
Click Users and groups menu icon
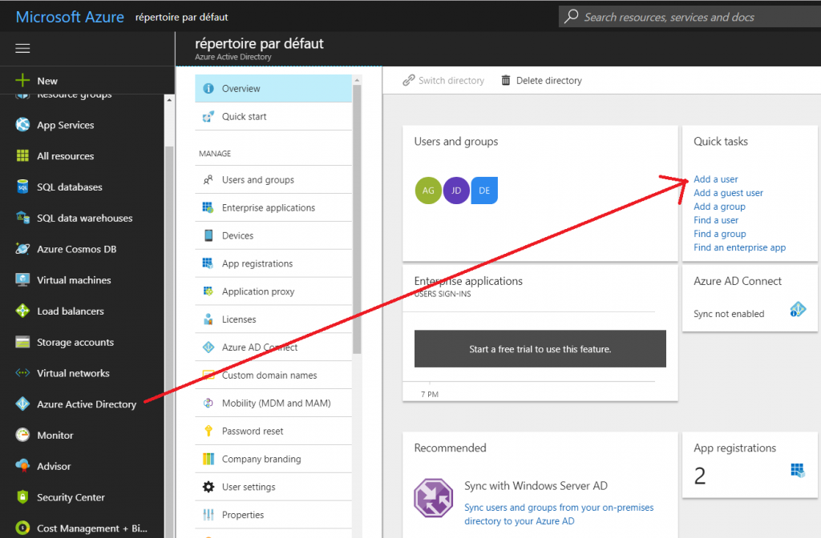[208, 179]
